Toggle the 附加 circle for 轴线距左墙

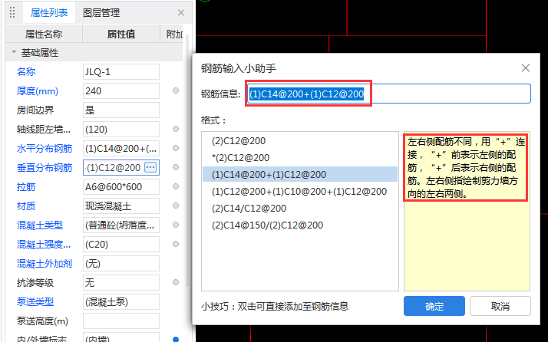point(176,130)
